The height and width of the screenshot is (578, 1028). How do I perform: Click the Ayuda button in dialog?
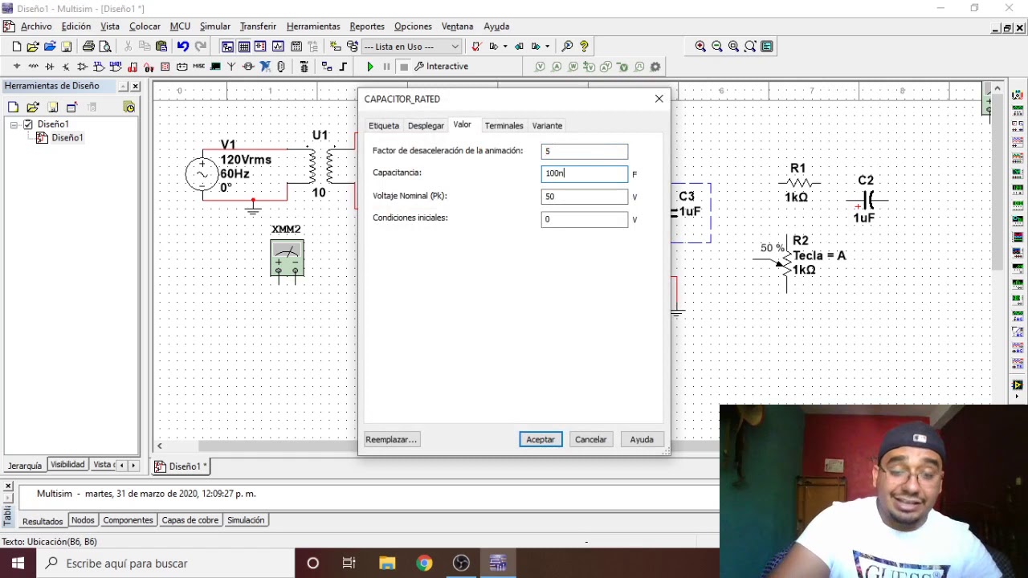[642, 440]
